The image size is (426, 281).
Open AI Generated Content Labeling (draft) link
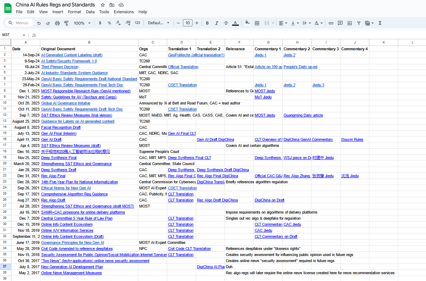coord(72,55)
